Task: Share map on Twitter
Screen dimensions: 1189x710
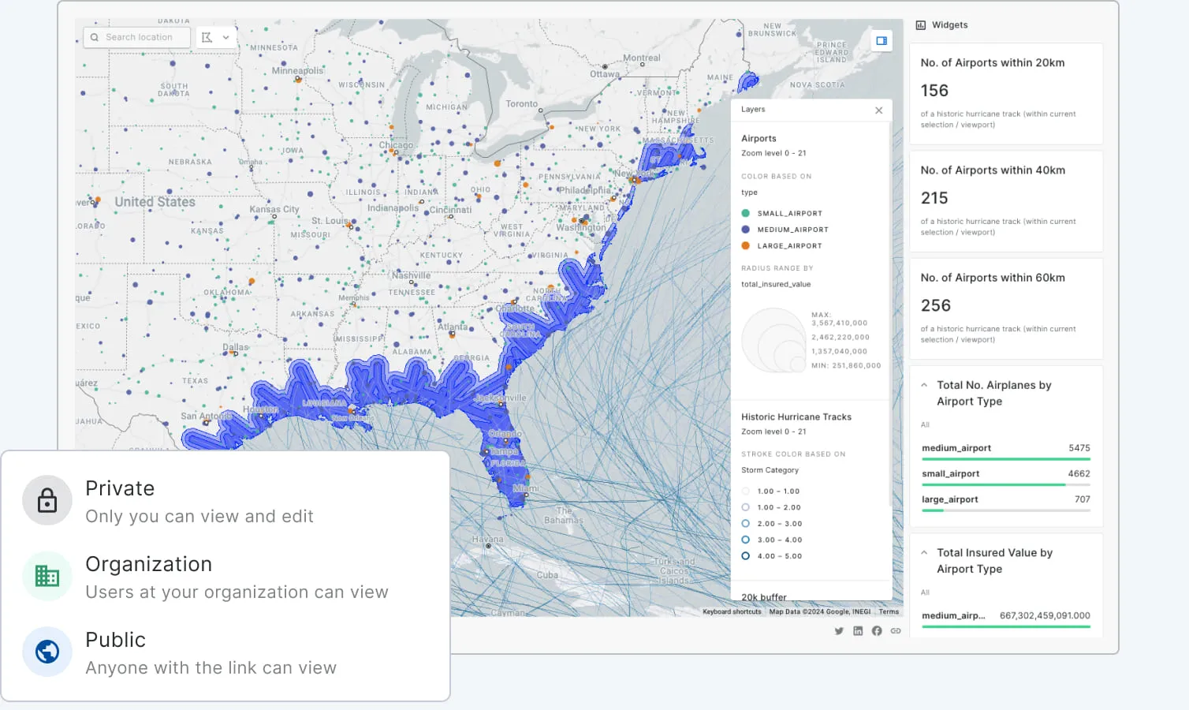Action: coord(839,631)
